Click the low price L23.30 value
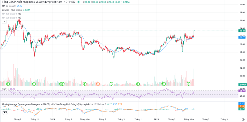Screen dimensions: 247x122 [x=102, y=2]
